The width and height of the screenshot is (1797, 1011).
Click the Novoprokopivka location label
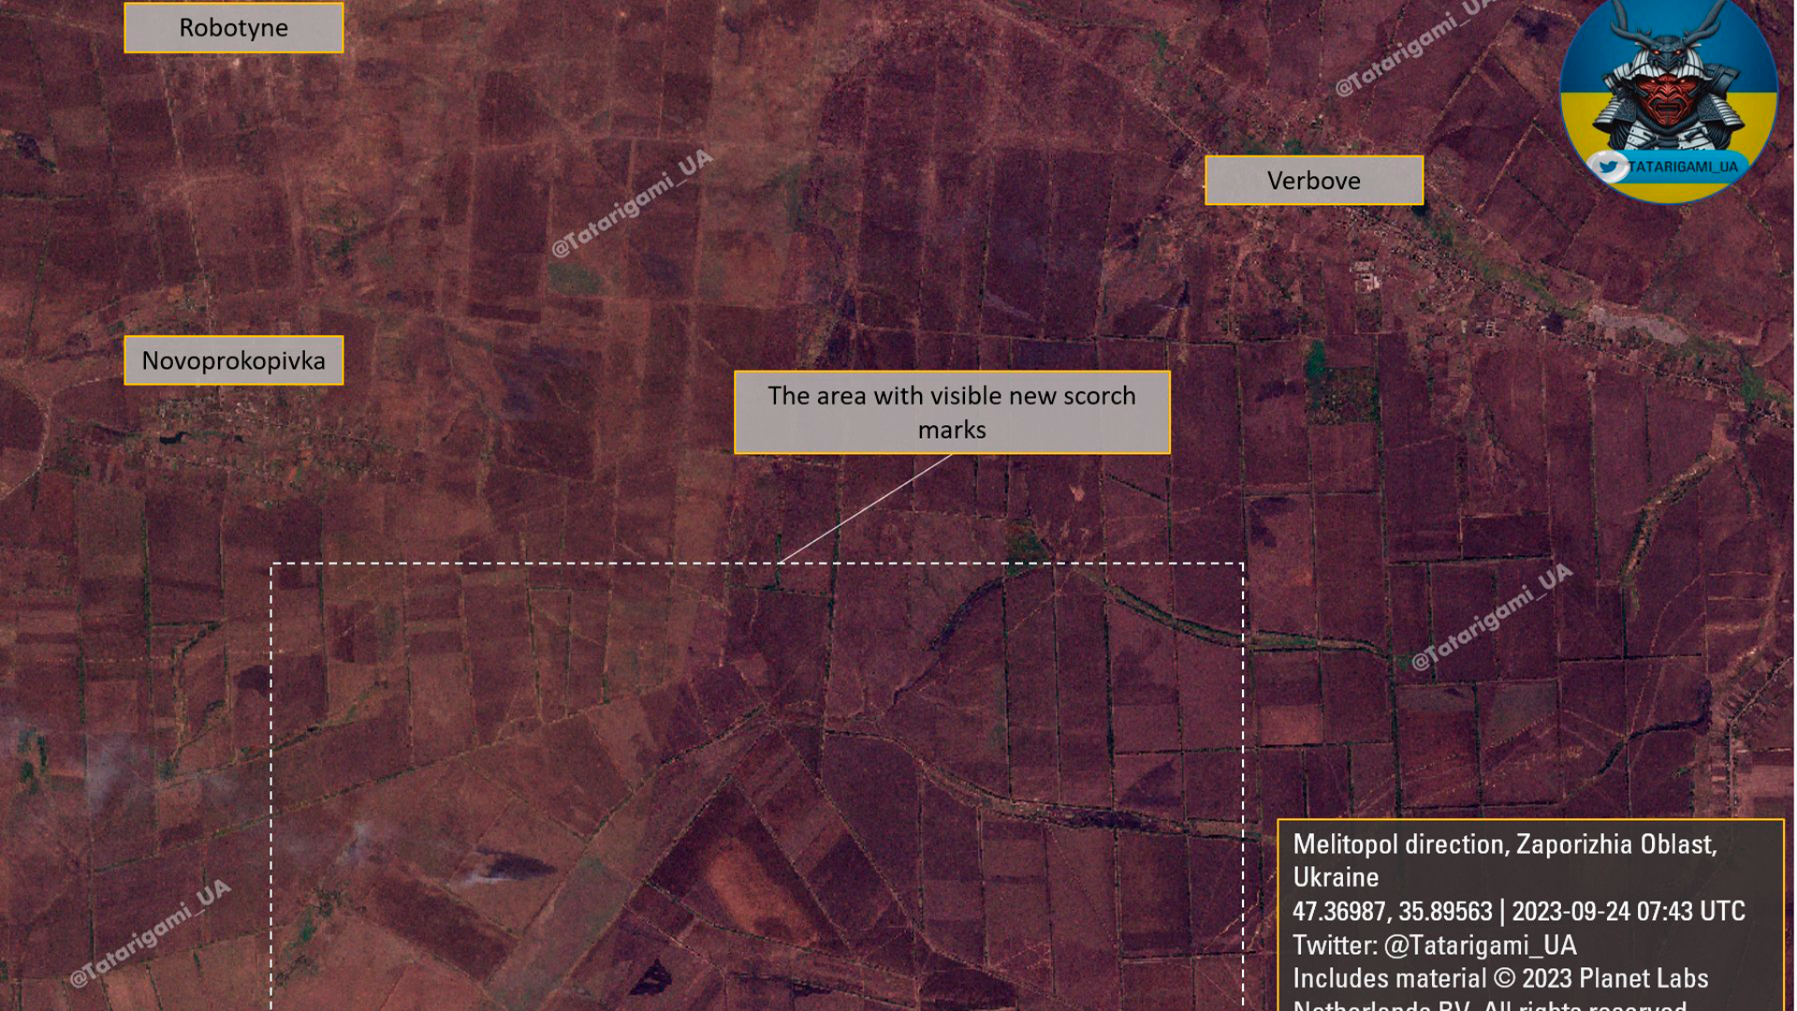point(233,360)
